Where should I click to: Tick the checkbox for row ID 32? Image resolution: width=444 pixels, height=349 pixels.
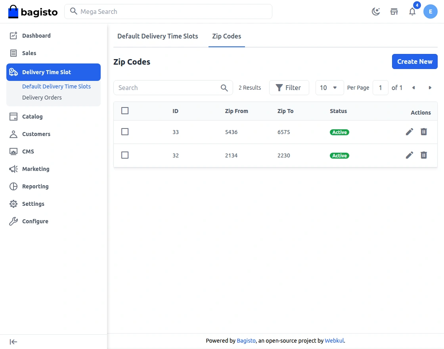click(x=125, y=155)
